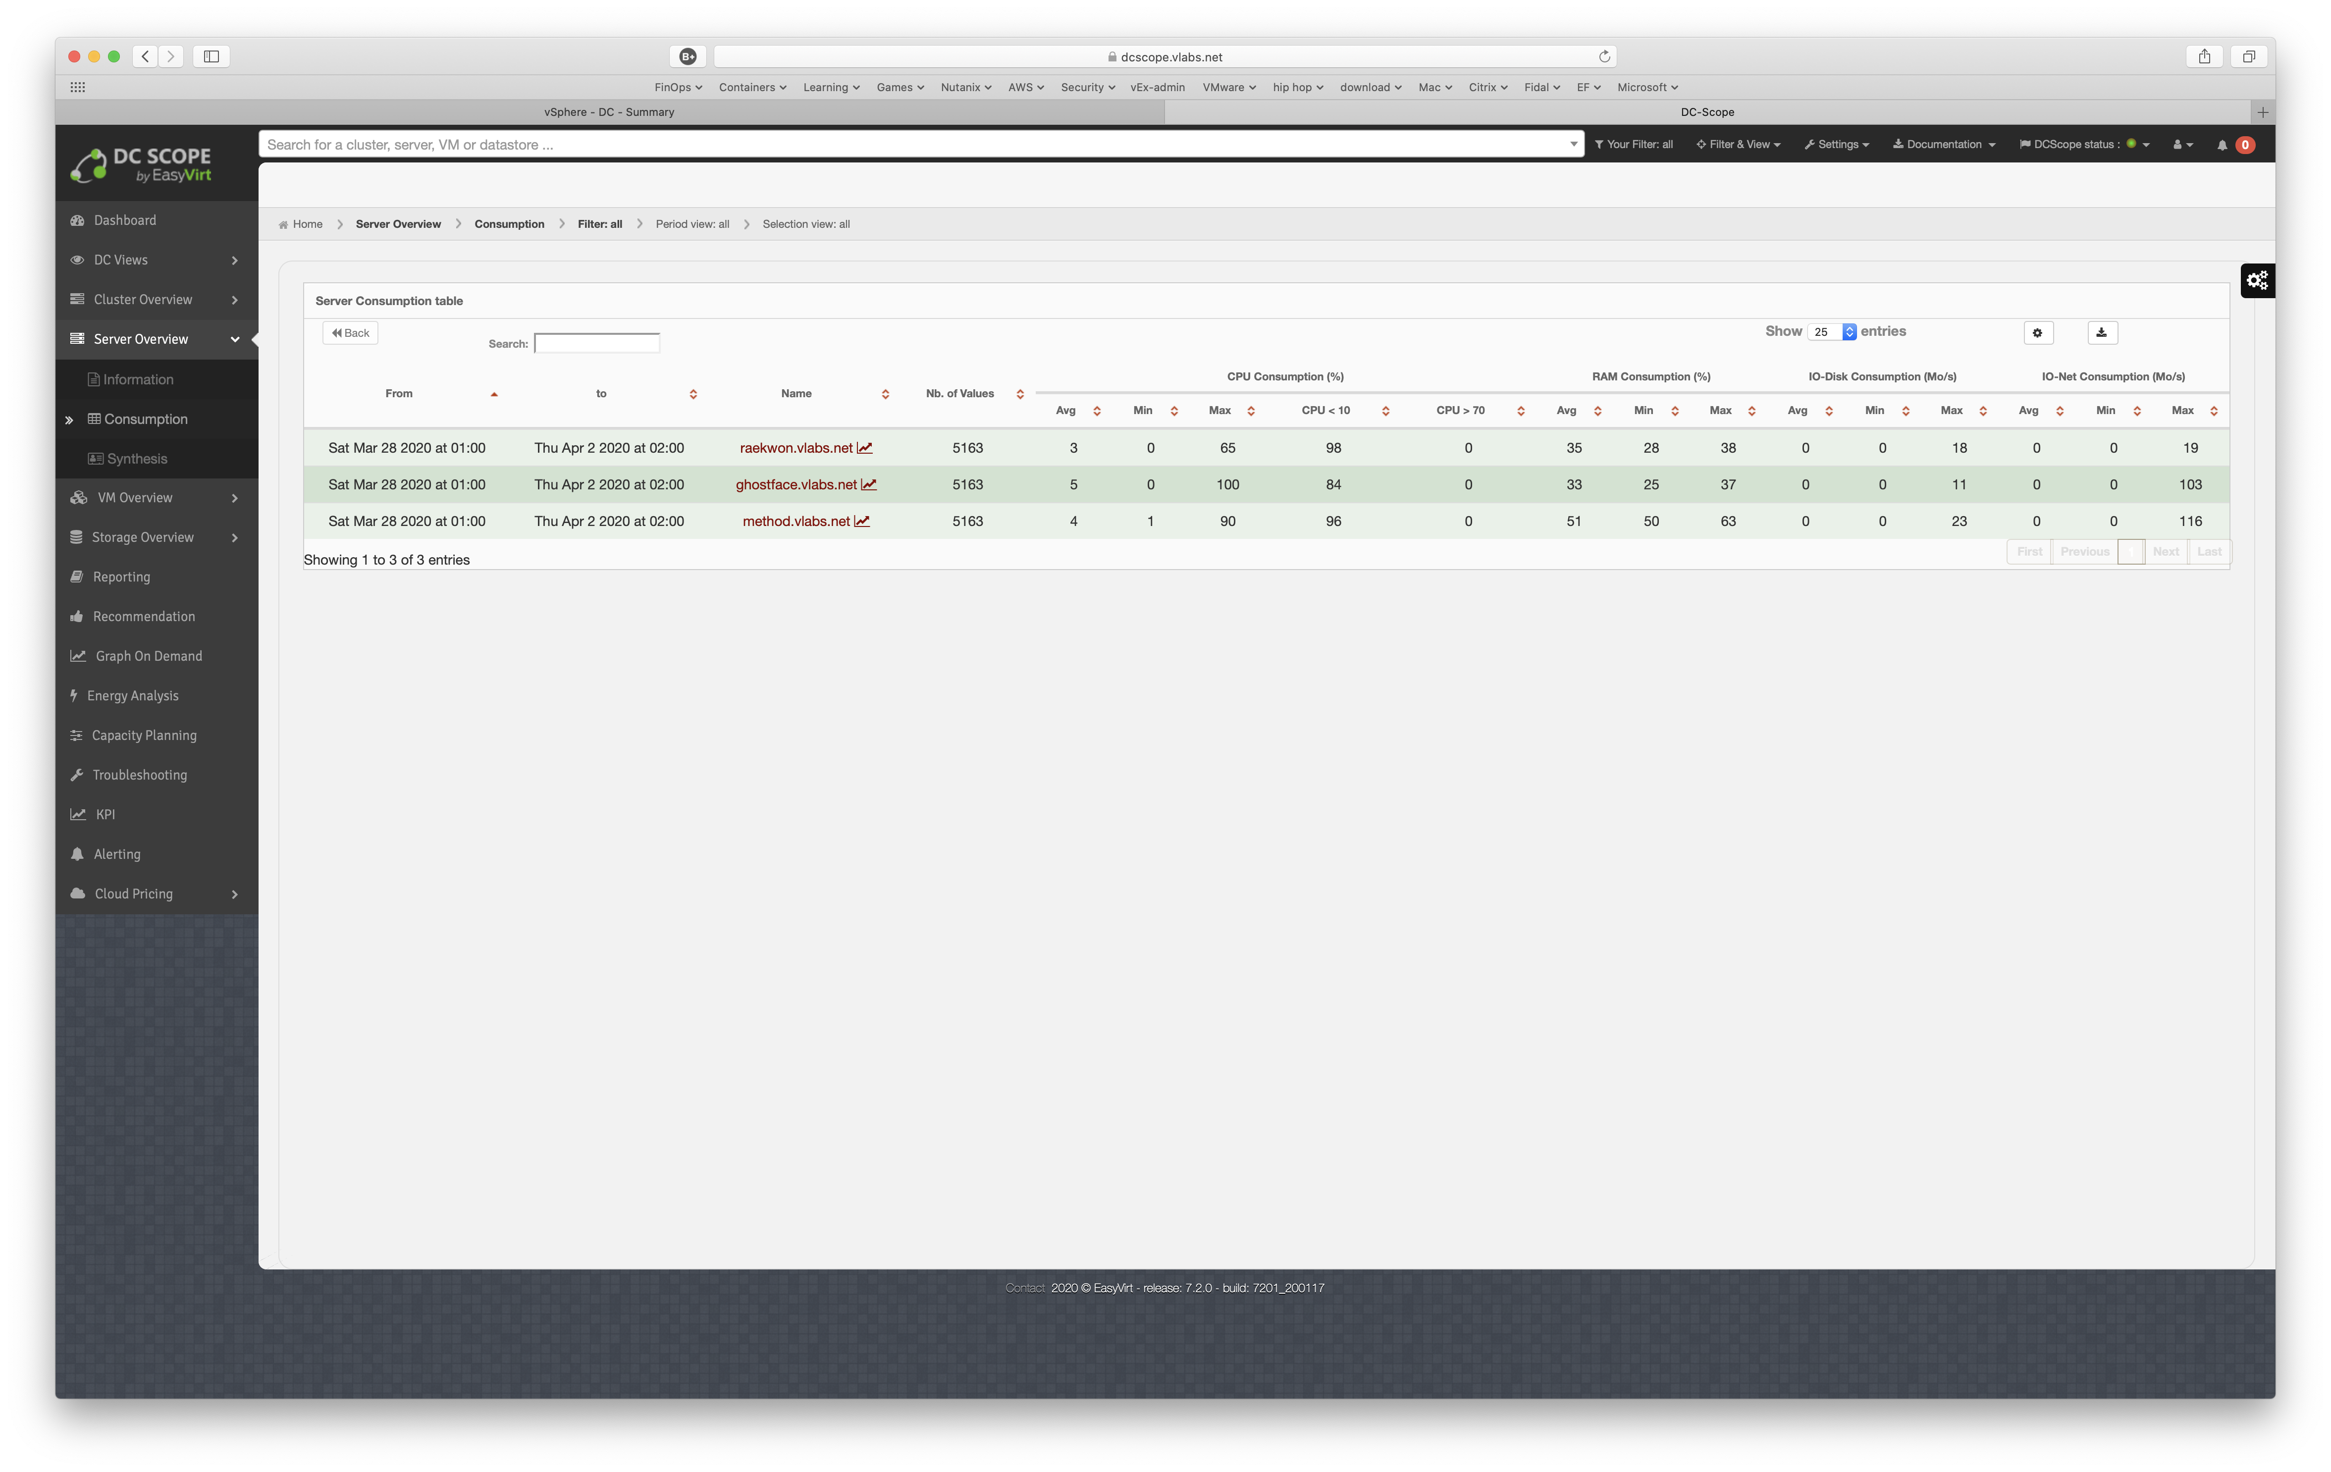Click the Contact link in footer

[1024, 1288]
